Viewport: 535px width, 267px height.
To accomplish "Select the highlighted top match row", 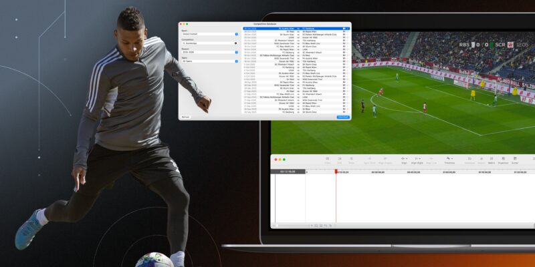I will 294,29.
